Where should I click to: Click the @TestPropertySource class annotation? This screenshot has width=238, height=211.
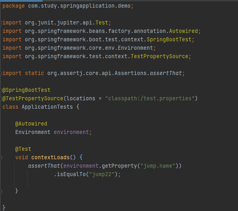point(33,99)
